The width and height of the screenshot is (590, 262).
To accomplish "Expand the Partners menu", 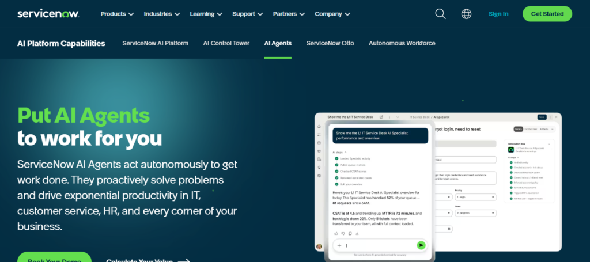I will tap(289, 14).
